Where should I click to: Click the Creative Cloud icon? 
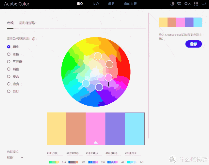click(204, 4)
